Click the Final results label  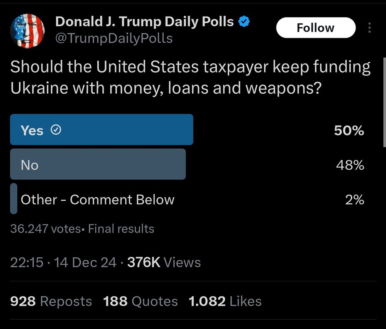(x=121, y=229)
